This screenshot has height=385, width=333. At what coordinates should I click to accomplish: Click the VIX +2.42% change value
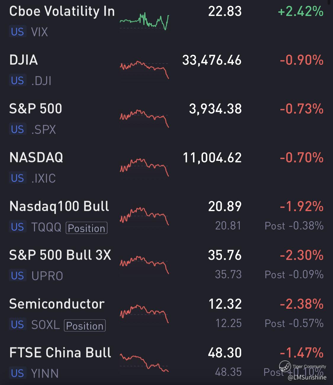[301, 12]
